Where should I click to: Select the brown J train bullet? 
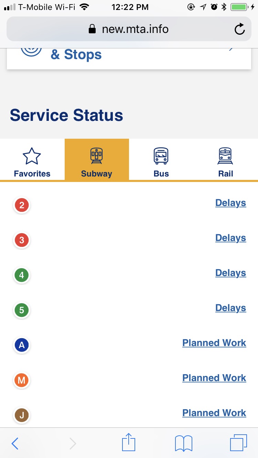22,415
